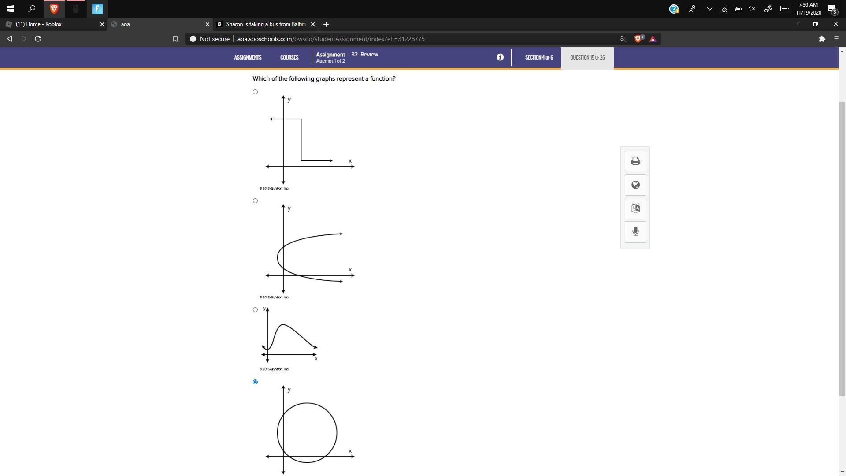Click the page vertical scrollbar
This screenshot has height=476, width=846.
[x=842, y=247]
